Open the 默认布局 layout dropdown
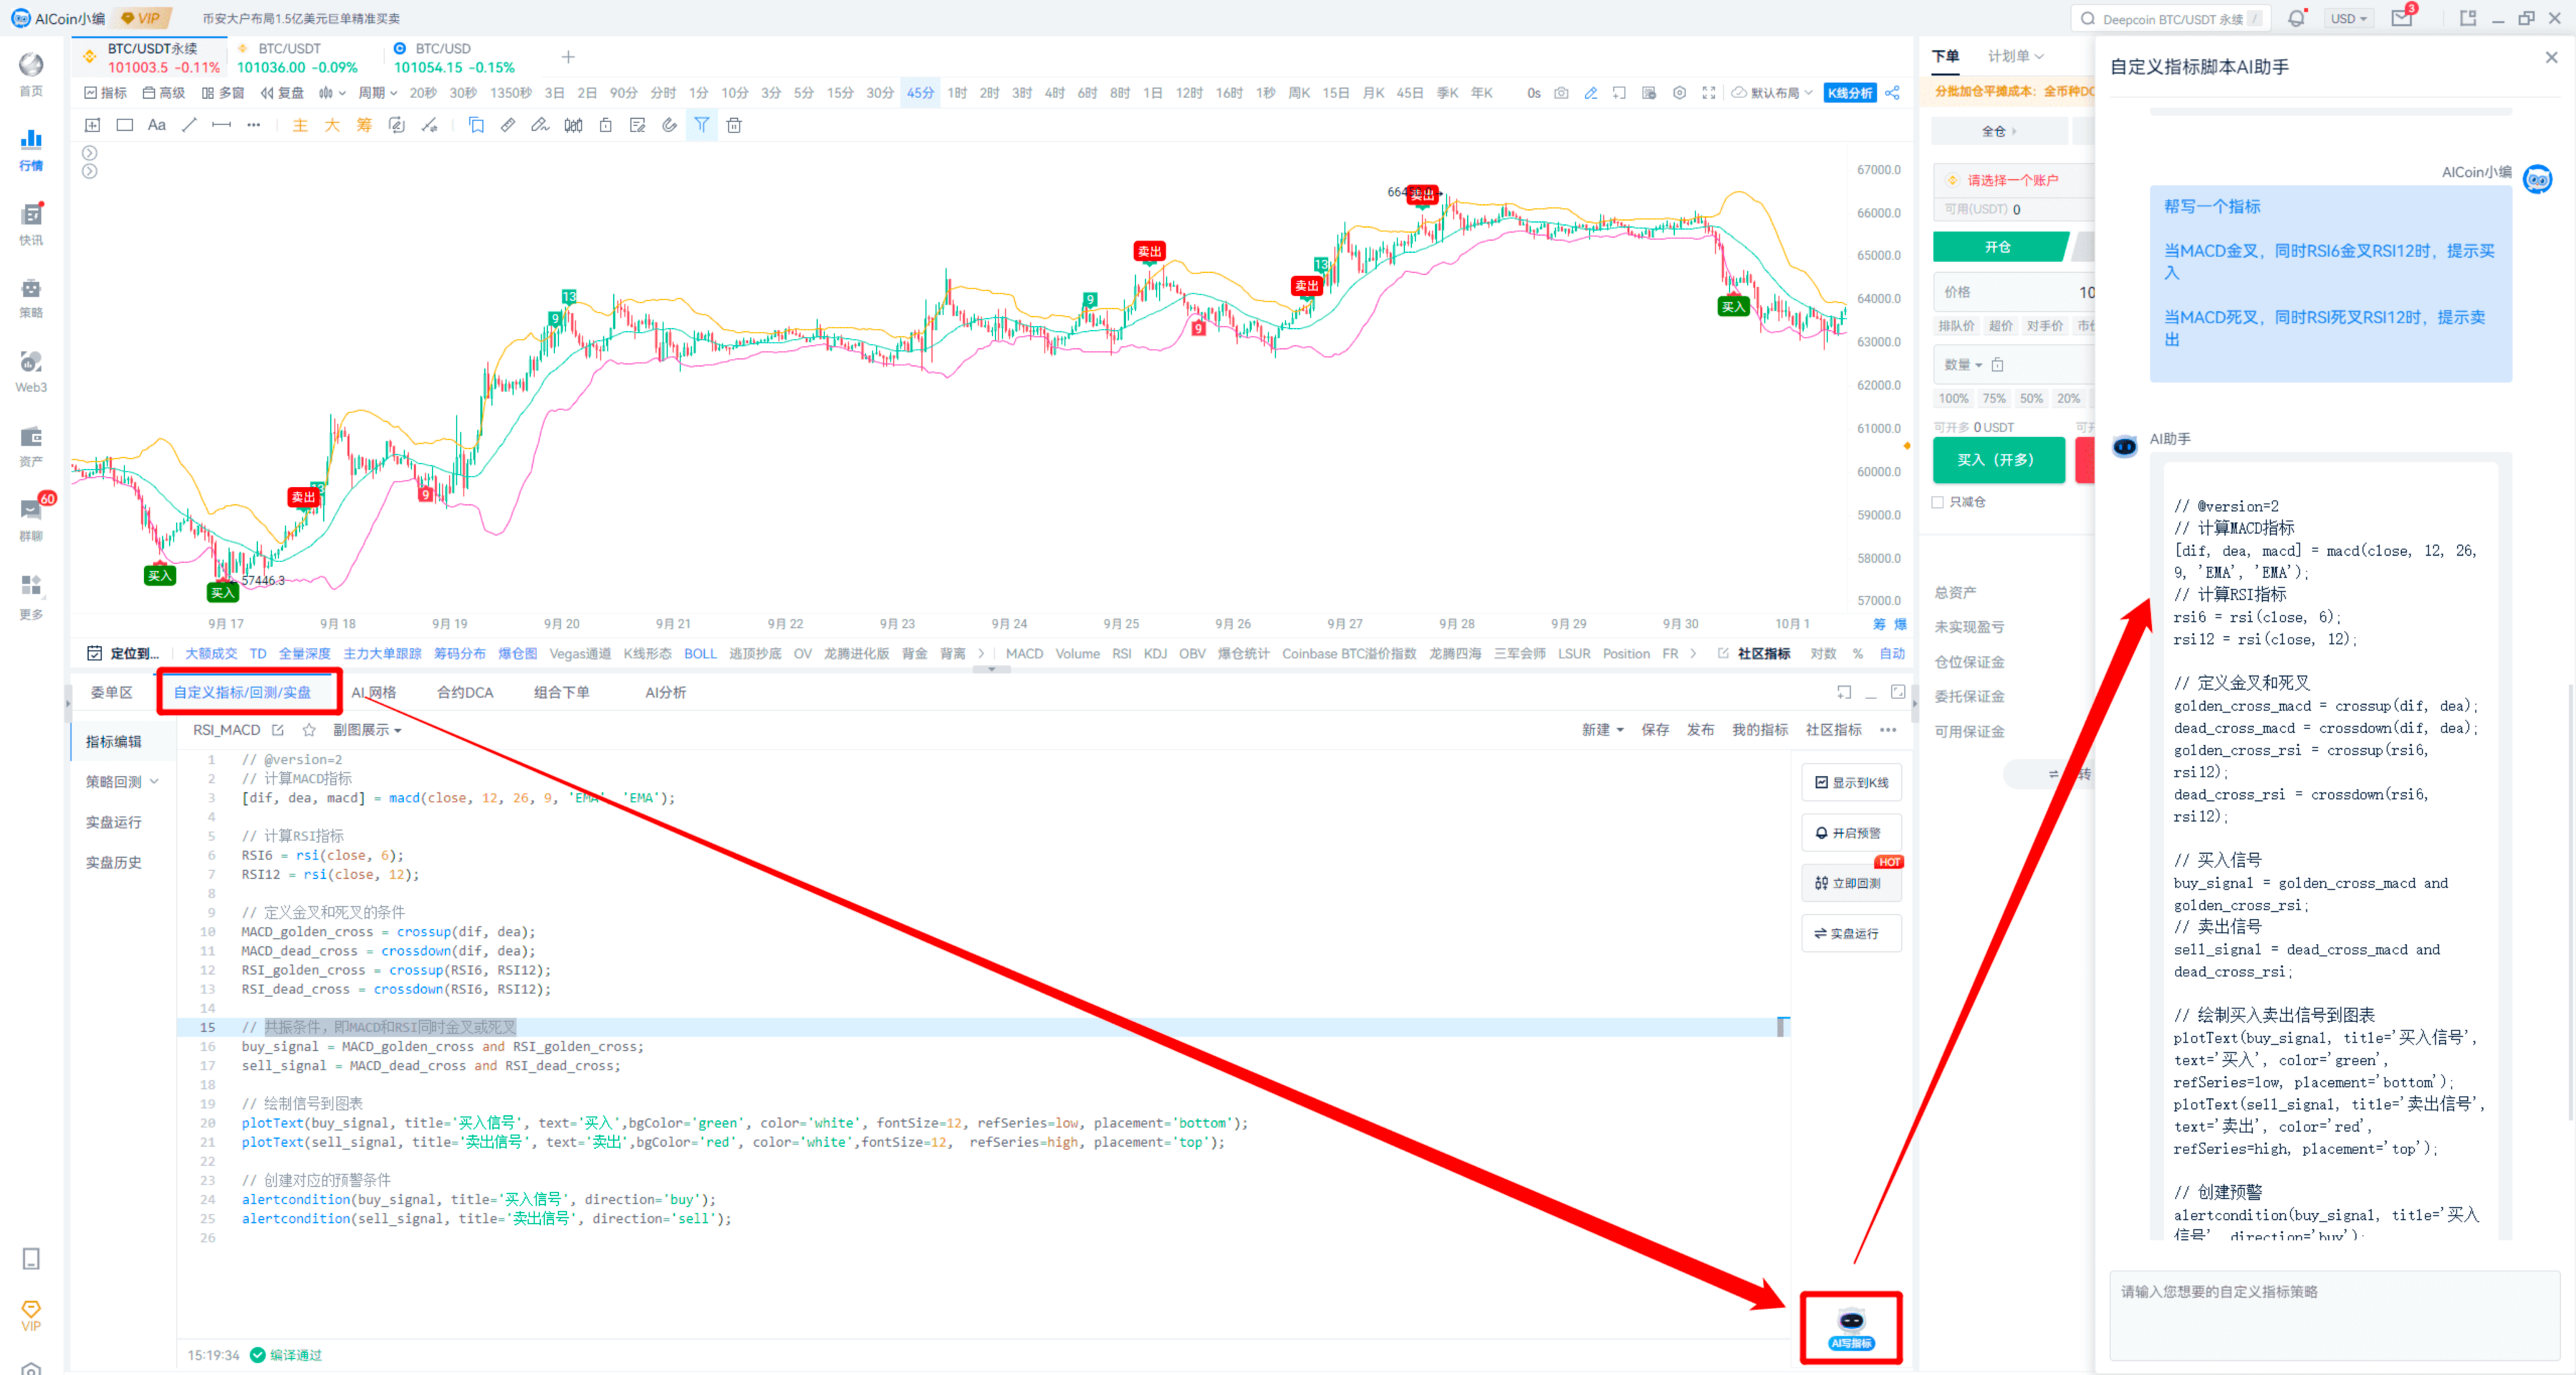The width and height of the screenshot is (2576, 1375). click(x=1772, y=93)
